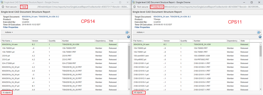Image resolution: width=263 pixels, height=95 pixels.
Task: Click Not secure info icon in Production window
Action: [x=134, y=7]
